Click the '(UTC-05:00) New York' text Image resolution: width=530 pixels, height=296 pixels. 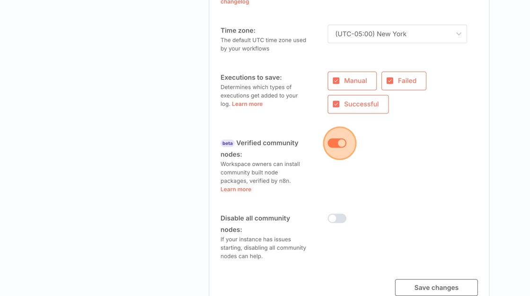(x=371, y=34)
